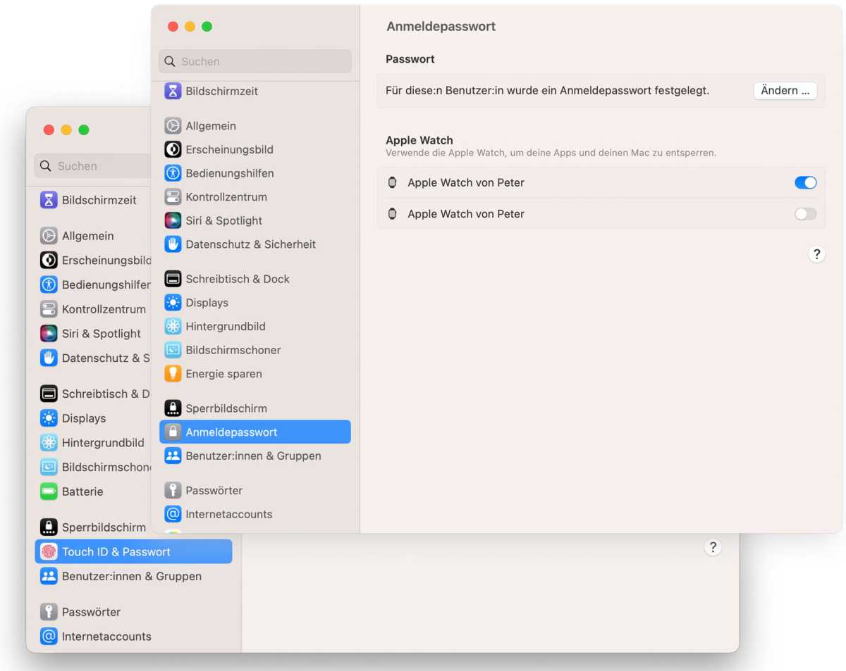
Task: Open Bildschirmzeit icon in front window sidebar
Action: [x=173, y=91]
